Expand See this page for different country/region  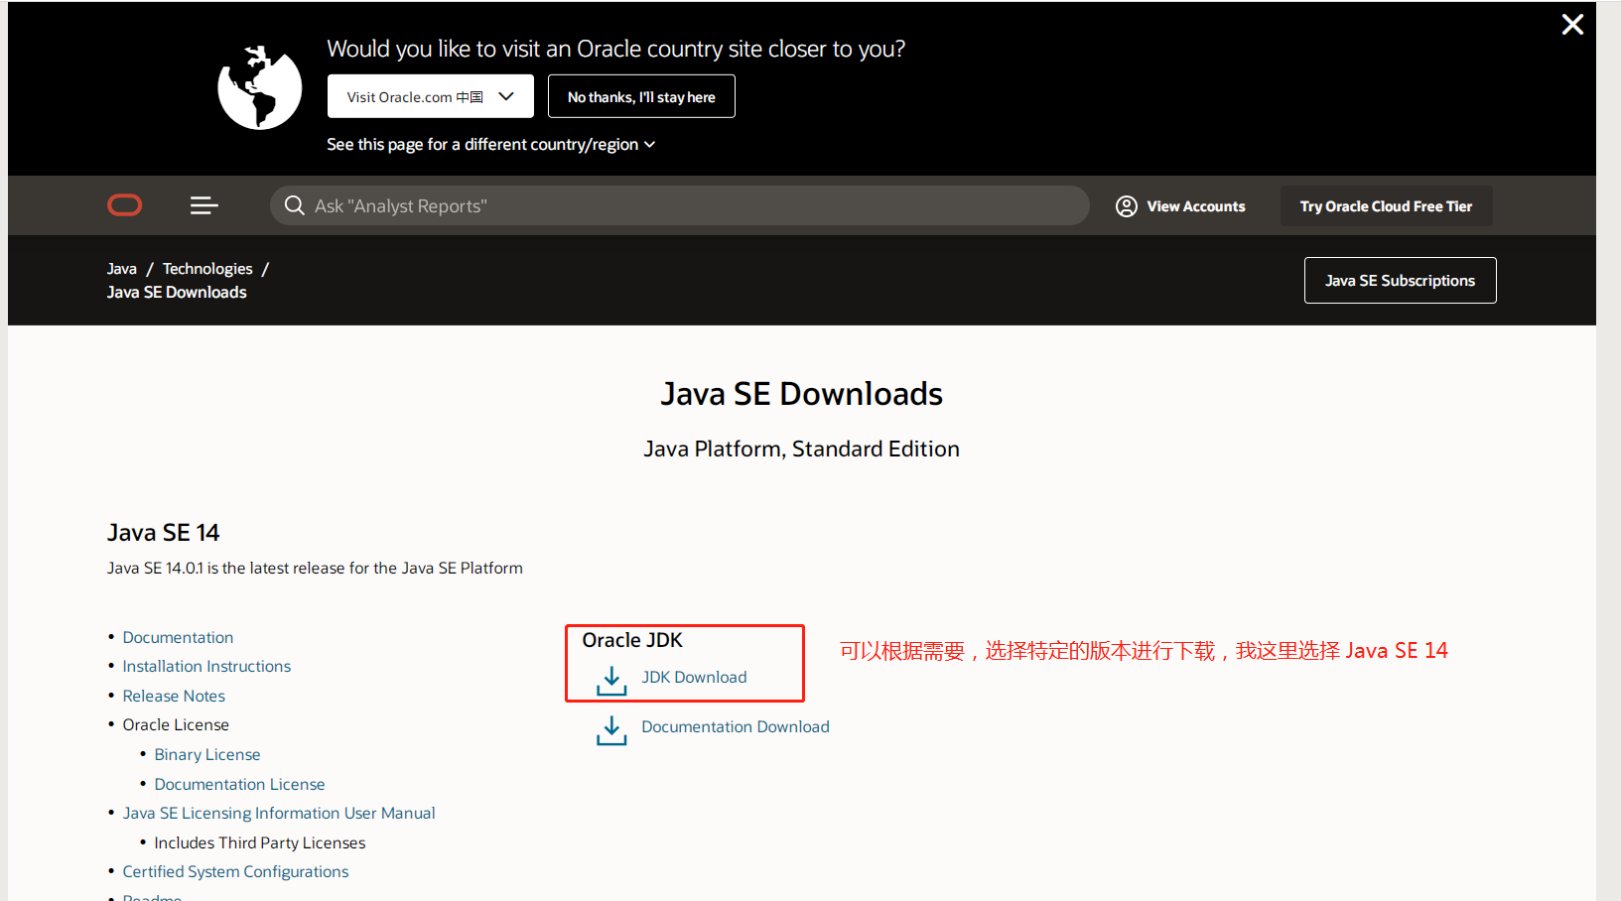tap(491, 145)
